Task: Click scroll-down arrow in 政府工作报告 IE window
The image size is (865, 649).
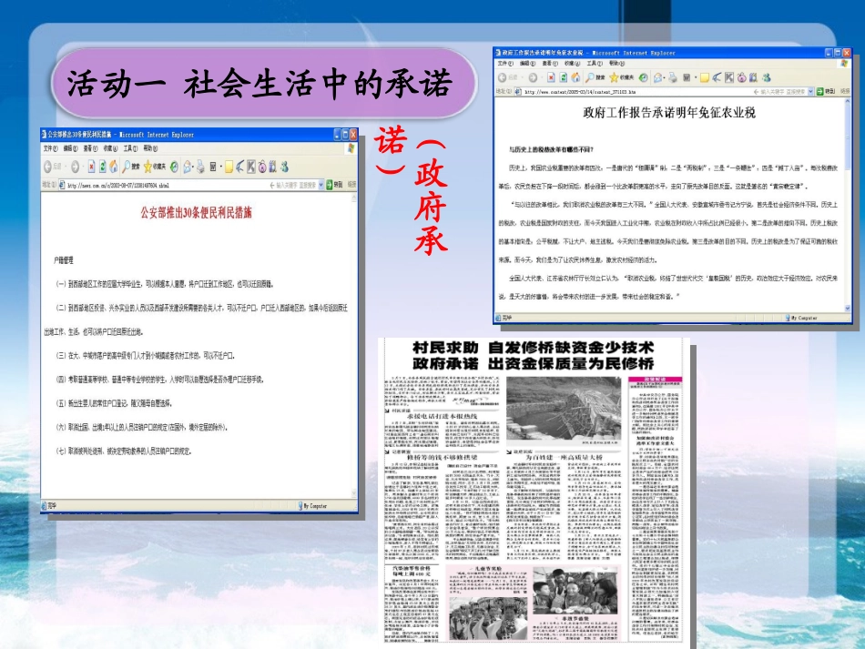Action: point(848,309)
